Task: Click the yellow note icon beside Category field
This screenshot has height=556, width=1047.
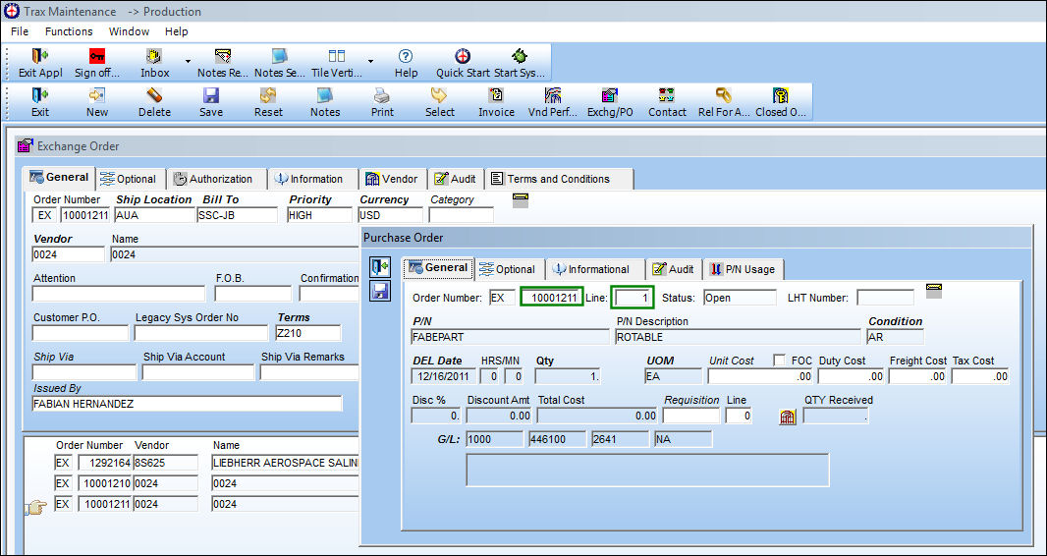Action: coord(521,200)
